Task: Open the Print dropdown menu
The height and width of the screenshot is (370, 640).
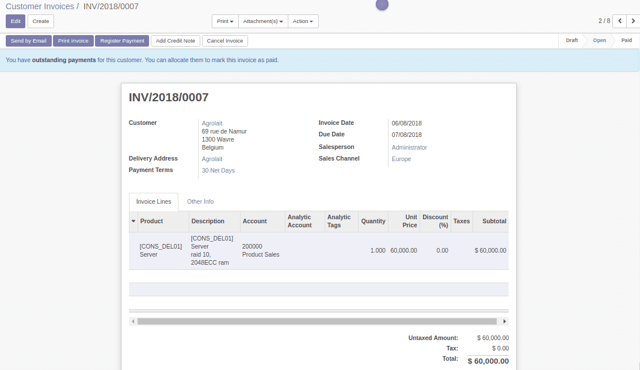Action: (224, 21)
